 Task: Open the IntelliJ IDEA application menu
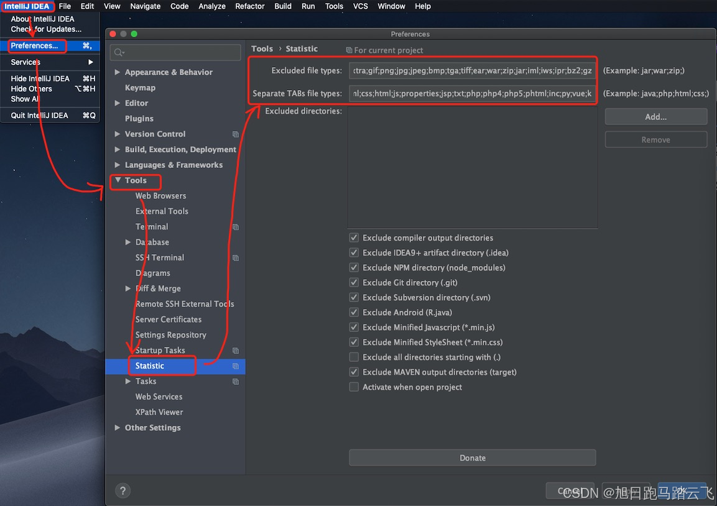pos(27,6)
